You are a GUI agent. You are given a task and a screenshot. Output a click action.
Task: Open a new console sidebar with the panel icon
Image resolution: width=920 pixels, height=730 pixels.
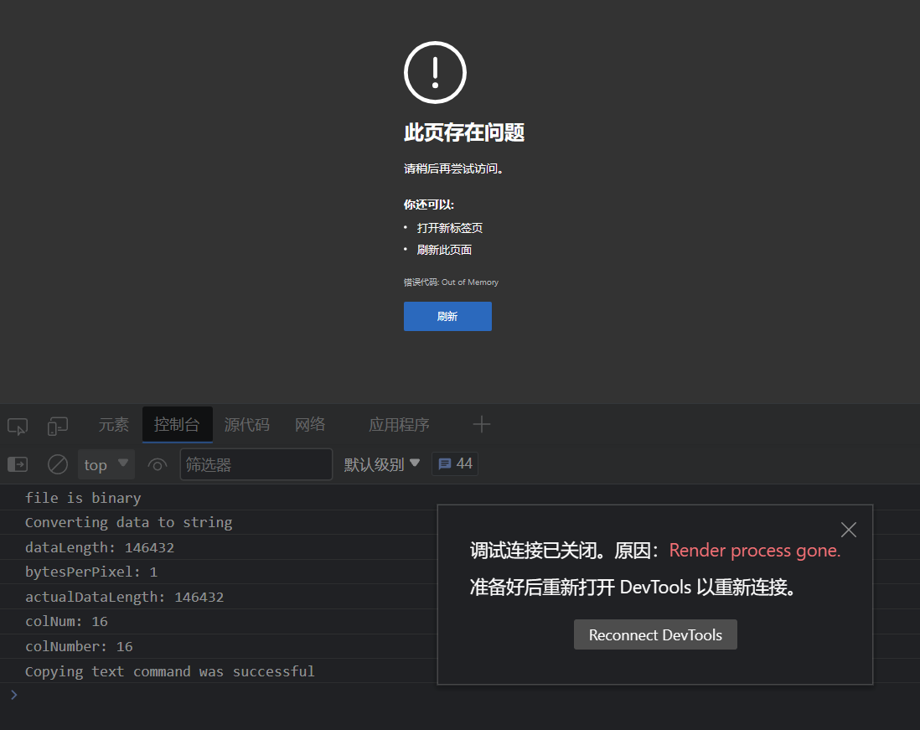pyautogui.click(x=17, y=464)
